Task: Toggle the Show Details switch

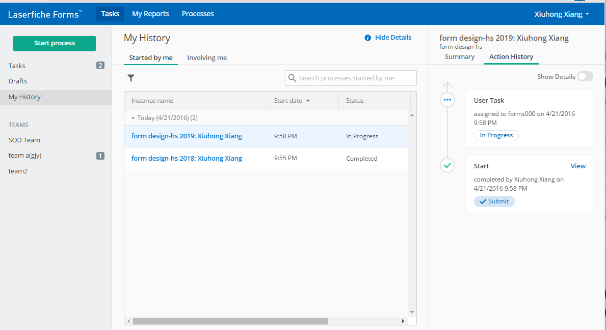Action: [x=585, y=76]
